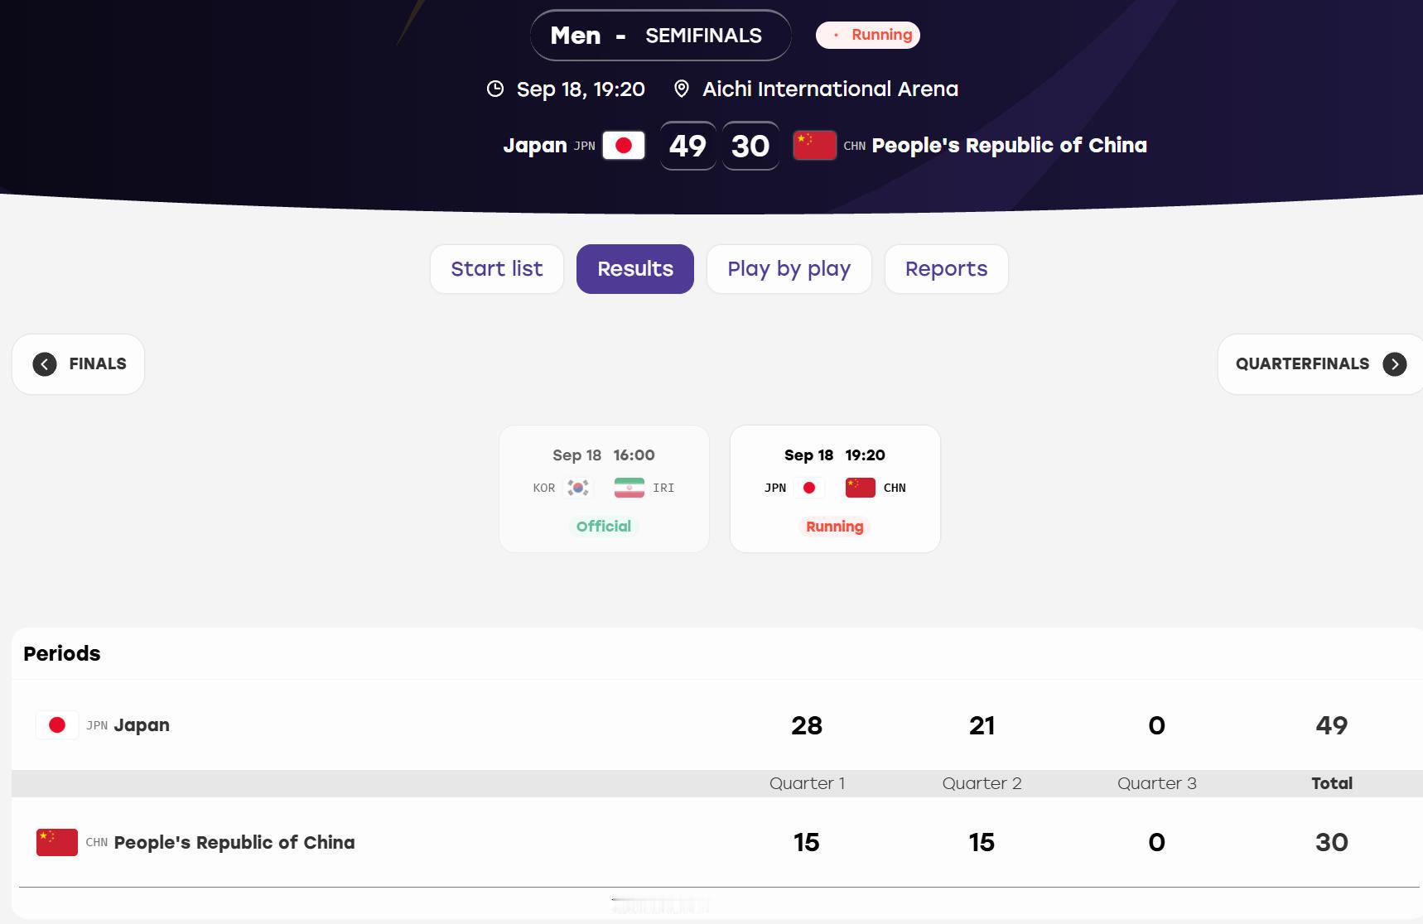The width and height of the screenshot is (1423, 924).
Task: Click Japan's Total score of 49 in Periods
Action: coord(1332,726)
